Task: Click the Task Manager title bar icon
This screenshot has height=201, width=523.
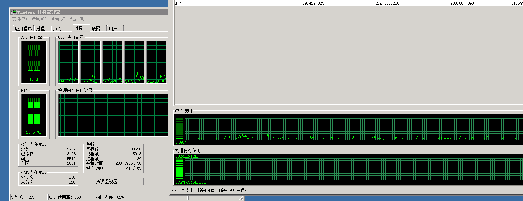Action: (x=14, y=12)
